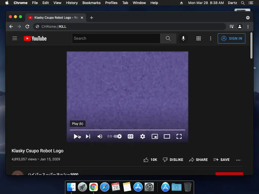
Task: Open Chrome three-dot menu
Action: point(248,27)
